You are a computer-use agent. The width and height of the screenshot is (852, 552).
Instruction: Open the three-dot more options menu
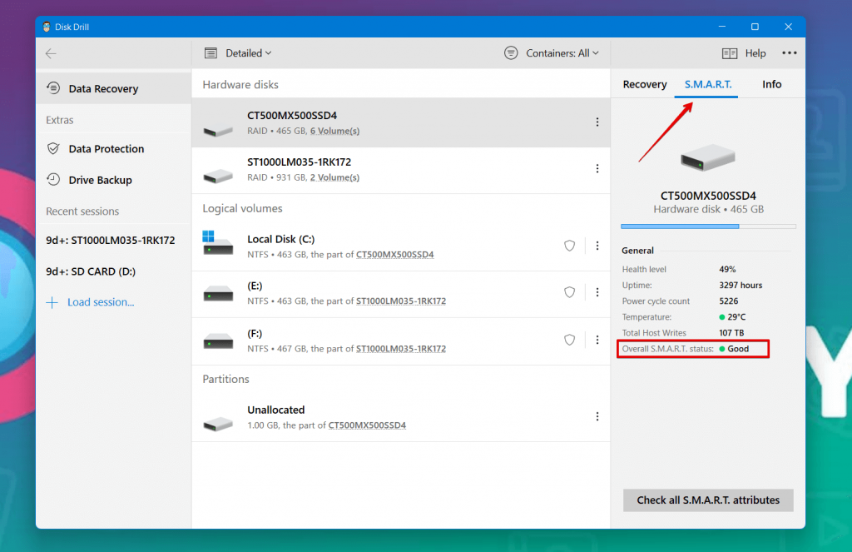(x=789, y=53)
